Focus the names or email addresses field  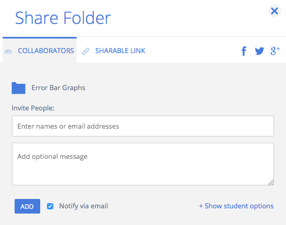(143, 126)
